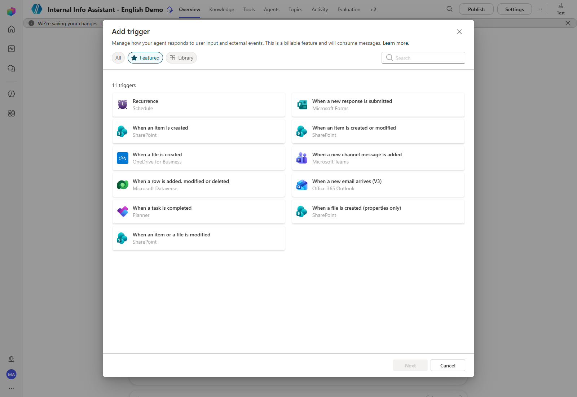The width and height of the screenshot is (577, 397).
Task: Select the Recurrence schedule trigger
Action: click(x=199, y=105)
